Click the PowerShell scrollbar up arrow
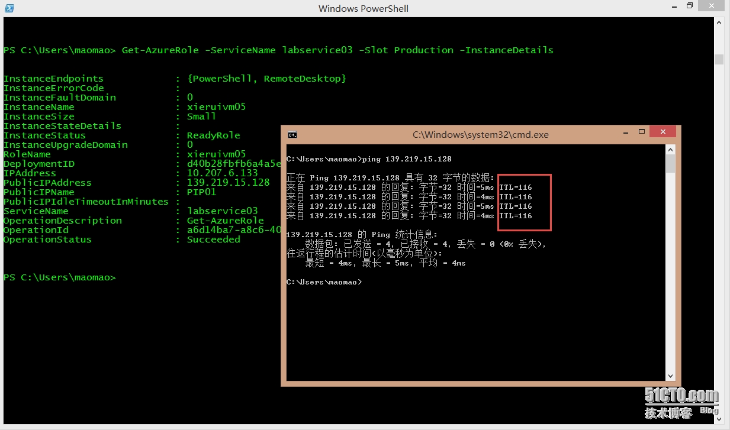The image size is (730, 430). click(x=719, y=22)
